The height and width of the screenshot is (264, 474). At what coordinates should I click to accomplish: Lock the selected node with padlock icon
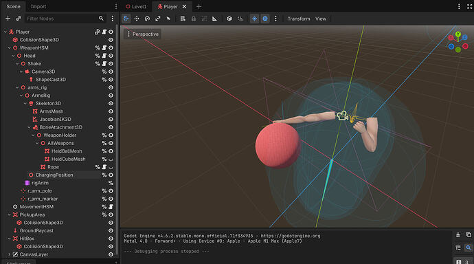coord(194,19)
